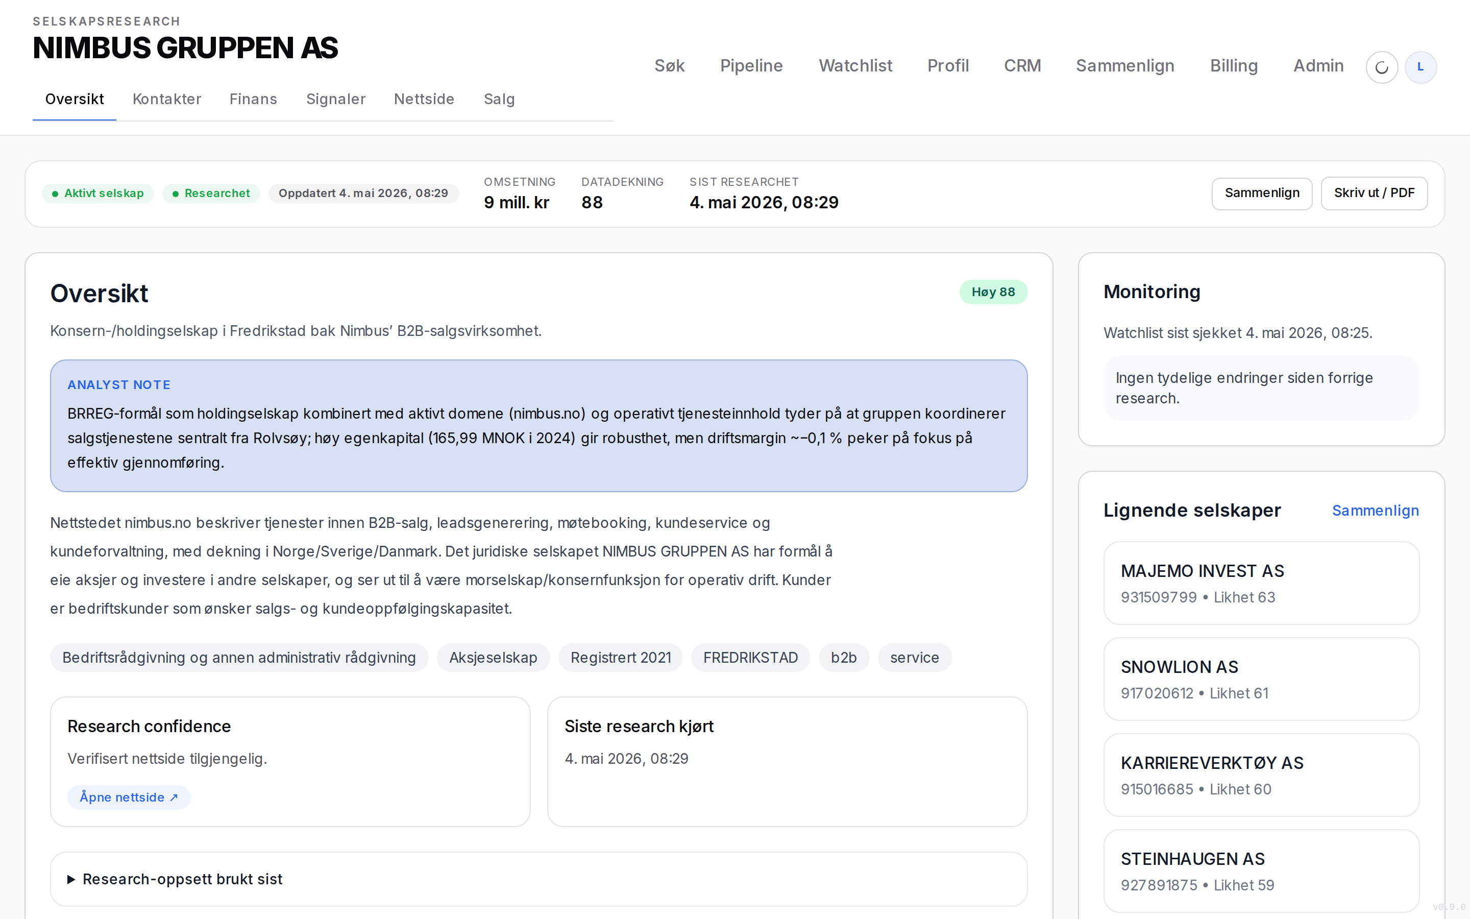
Task: Expand Research-oppsett brukt sist section
Action: (x=538, y=879)
